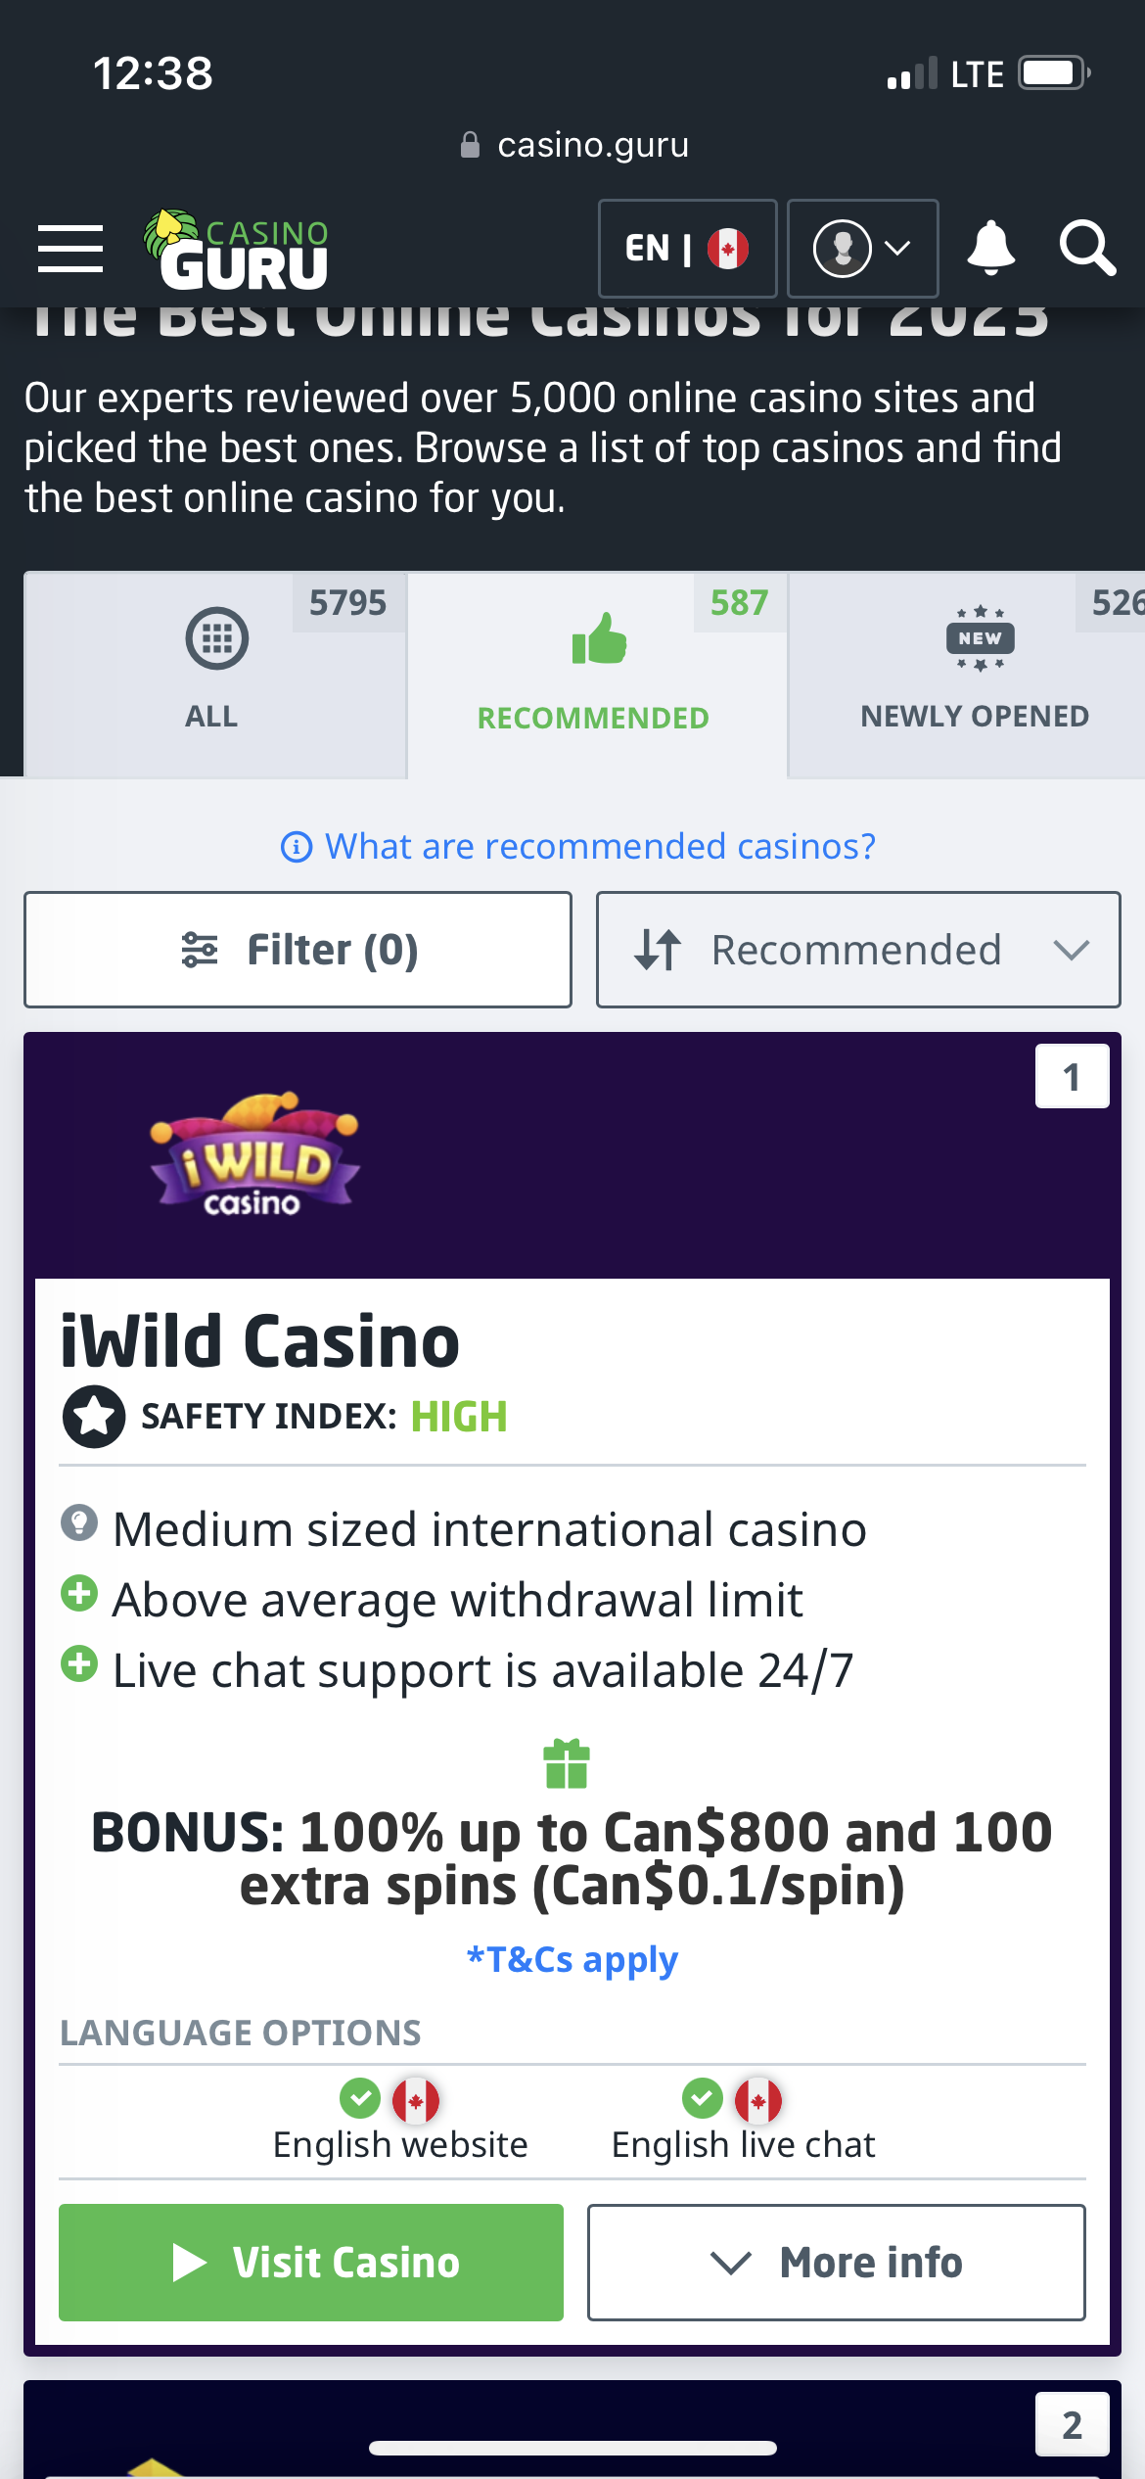Expand the user account dropdown
This screenshot has height=2479, width=1145.
[x=862, y=249]
